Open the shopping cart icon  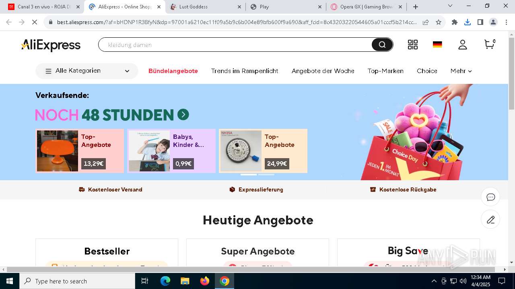coord(489,44)
